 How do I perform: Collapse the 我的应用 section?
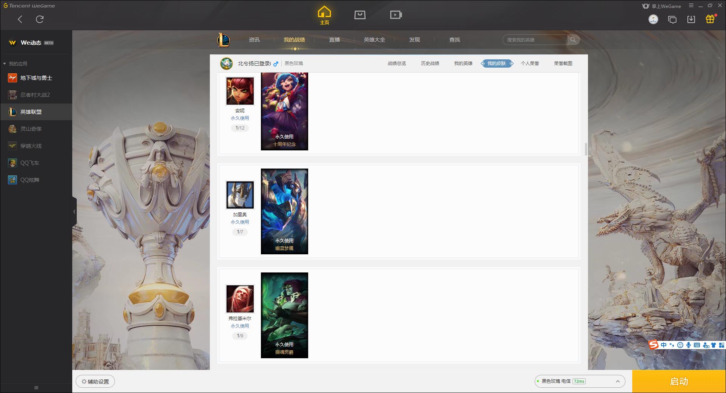click(15, 63)
